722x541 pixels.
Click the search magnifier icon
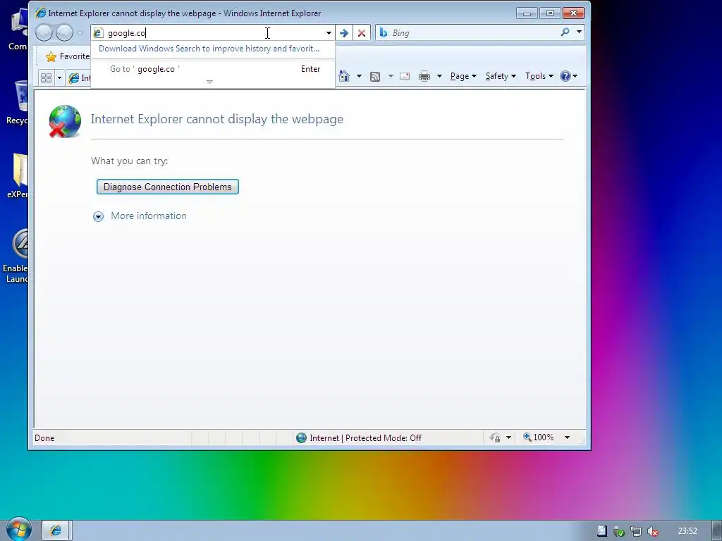[x=565, y=32]
